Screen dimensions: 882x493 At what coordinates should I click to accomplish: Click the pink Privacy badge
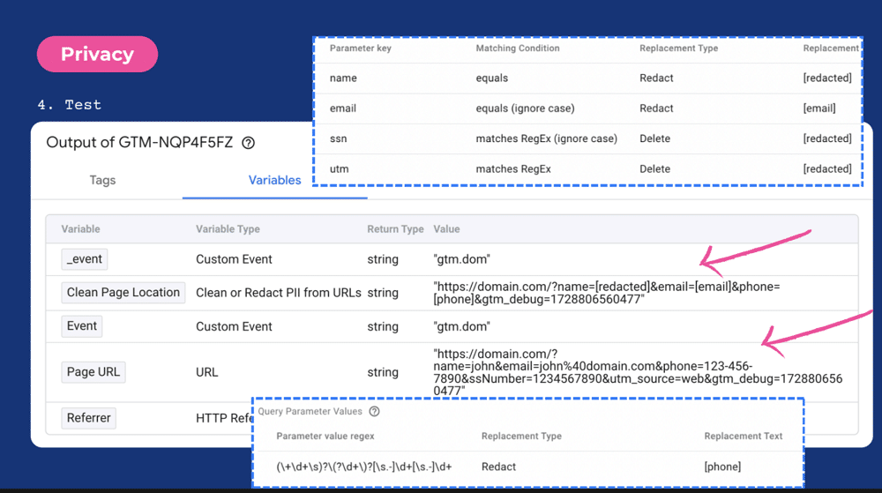[97, 54]
